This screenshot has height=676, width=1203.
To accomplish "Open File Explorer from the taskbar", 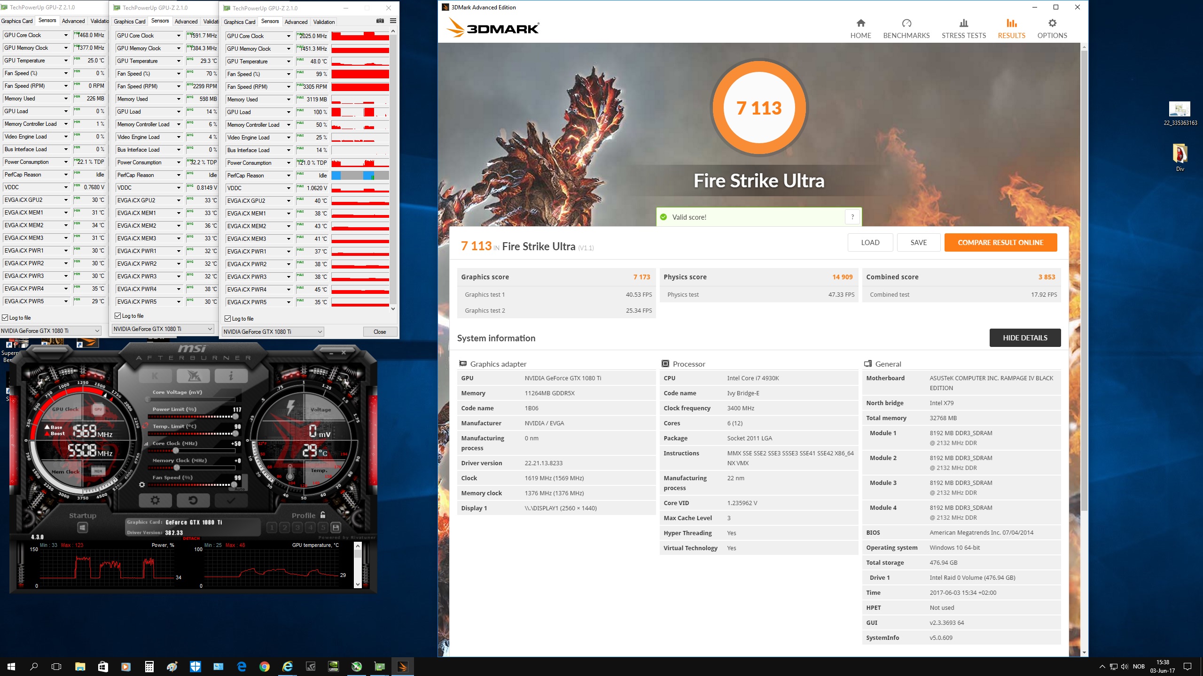I will point(80,666).
